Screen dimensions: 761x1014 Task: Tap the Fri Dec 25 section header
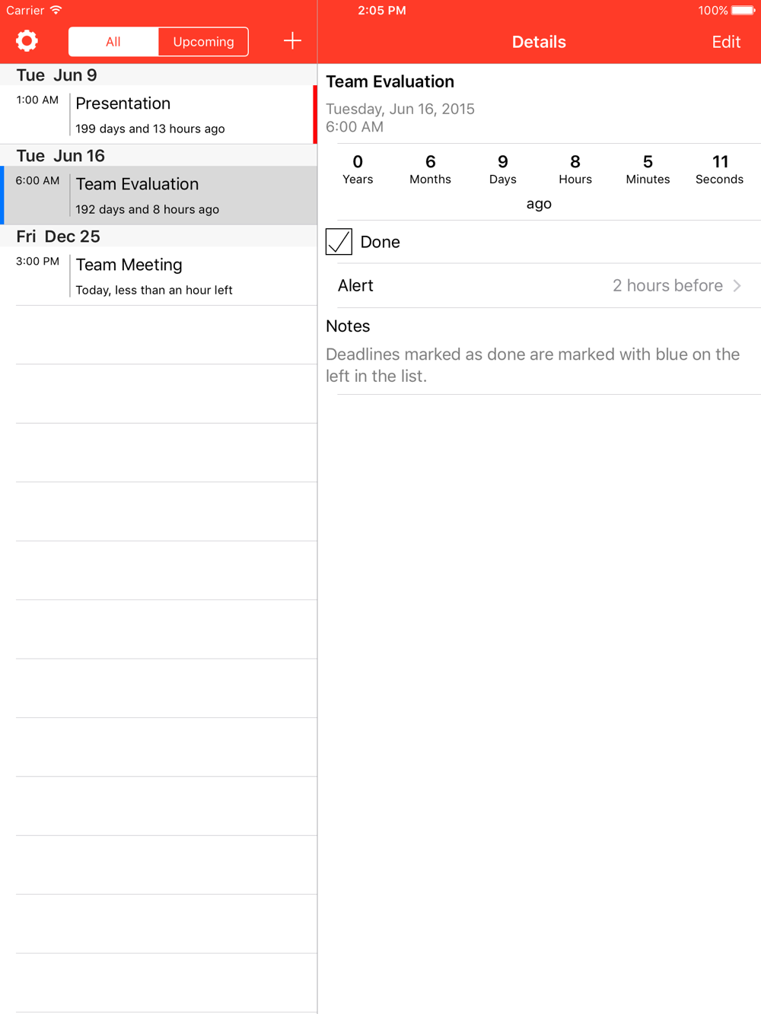[x=158, y=236]
